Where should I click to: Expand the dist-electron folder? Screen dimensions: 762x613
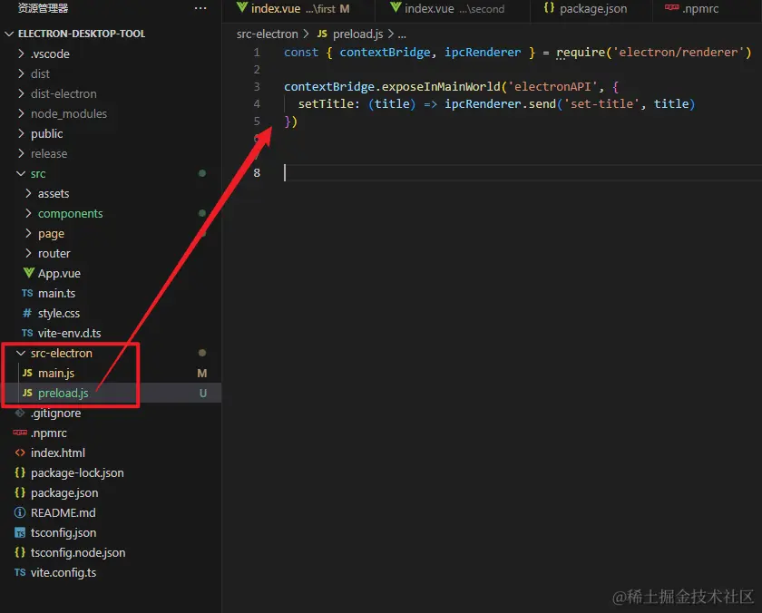tap(21, 93)
